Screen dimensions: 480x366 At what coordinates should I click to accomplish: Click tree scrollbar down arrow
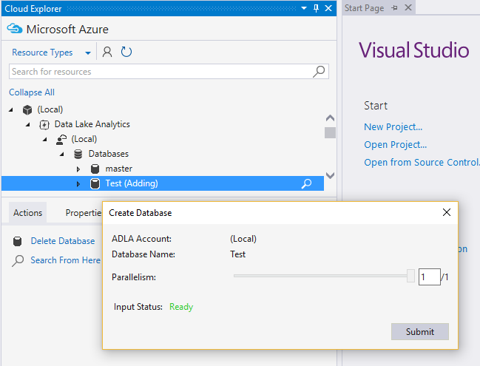[330, 175]
